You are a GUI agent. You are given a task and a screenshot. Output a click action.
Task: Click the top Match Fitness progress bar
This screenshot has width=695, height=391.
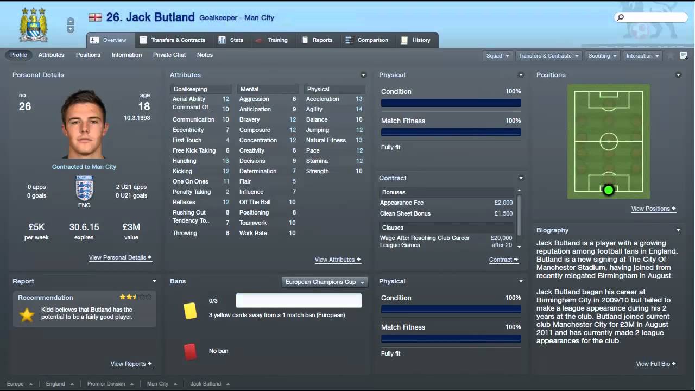point(451,132)
